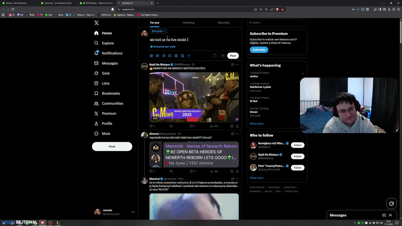Open the Waldemar Łysiak trend
This screenshot has height=226, width=402.
tap(260, 87)
